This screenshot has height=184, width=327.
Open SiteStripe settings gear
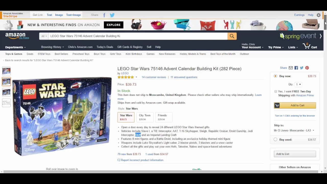319,15
